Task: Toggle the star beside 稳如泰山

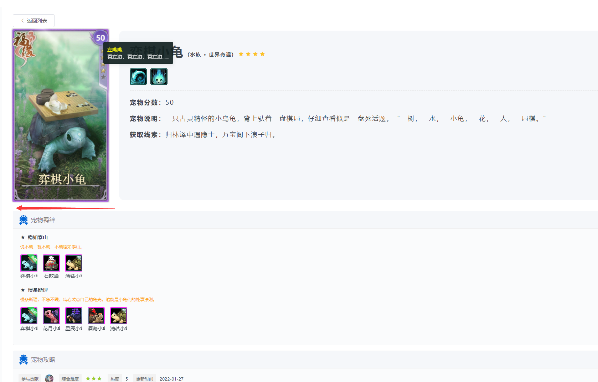Action: (23, 237)
